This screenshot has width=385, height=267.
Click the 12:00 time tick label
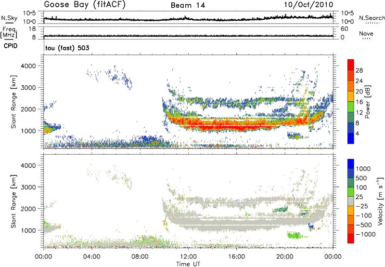[x=188, y=257]
